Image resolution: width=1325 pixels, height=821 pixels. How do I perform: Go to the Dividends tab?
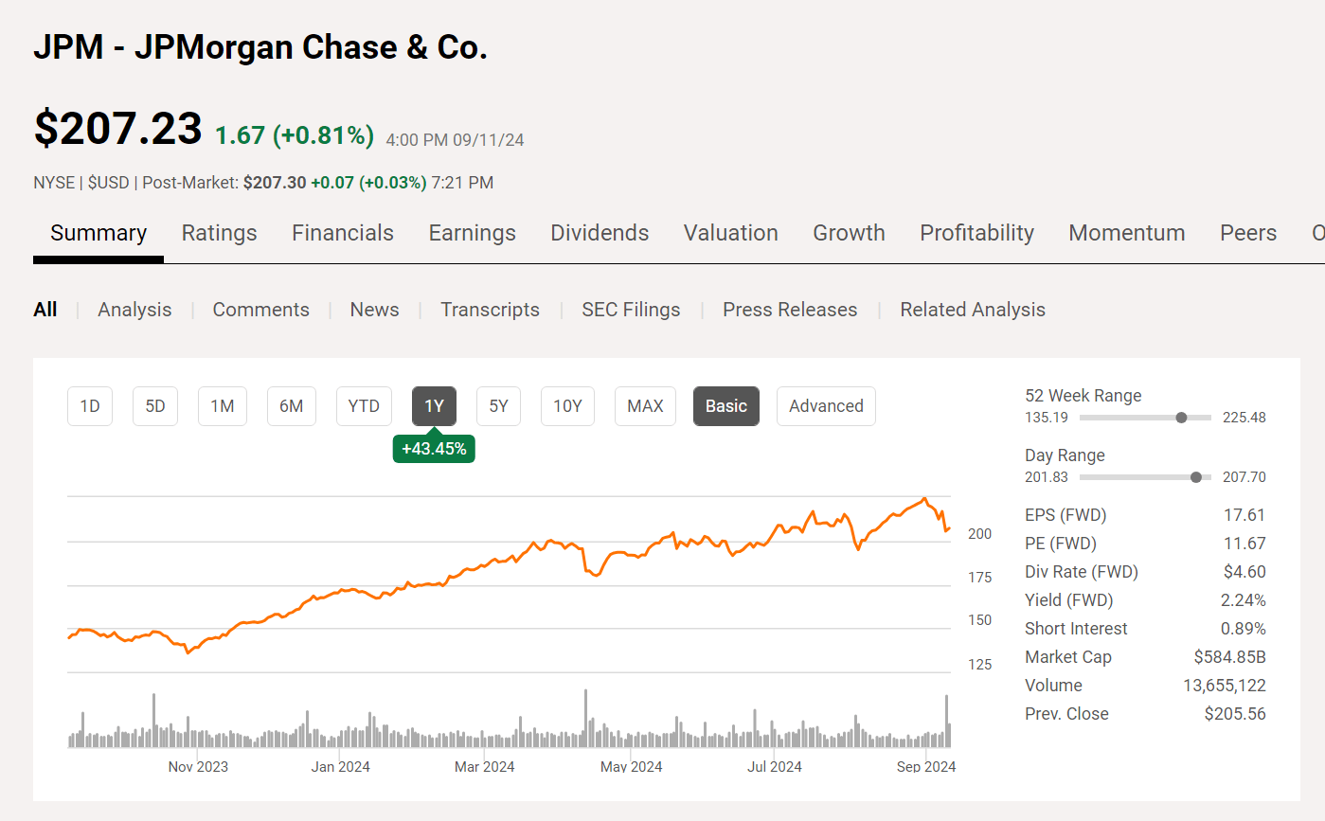click(600, 233)
